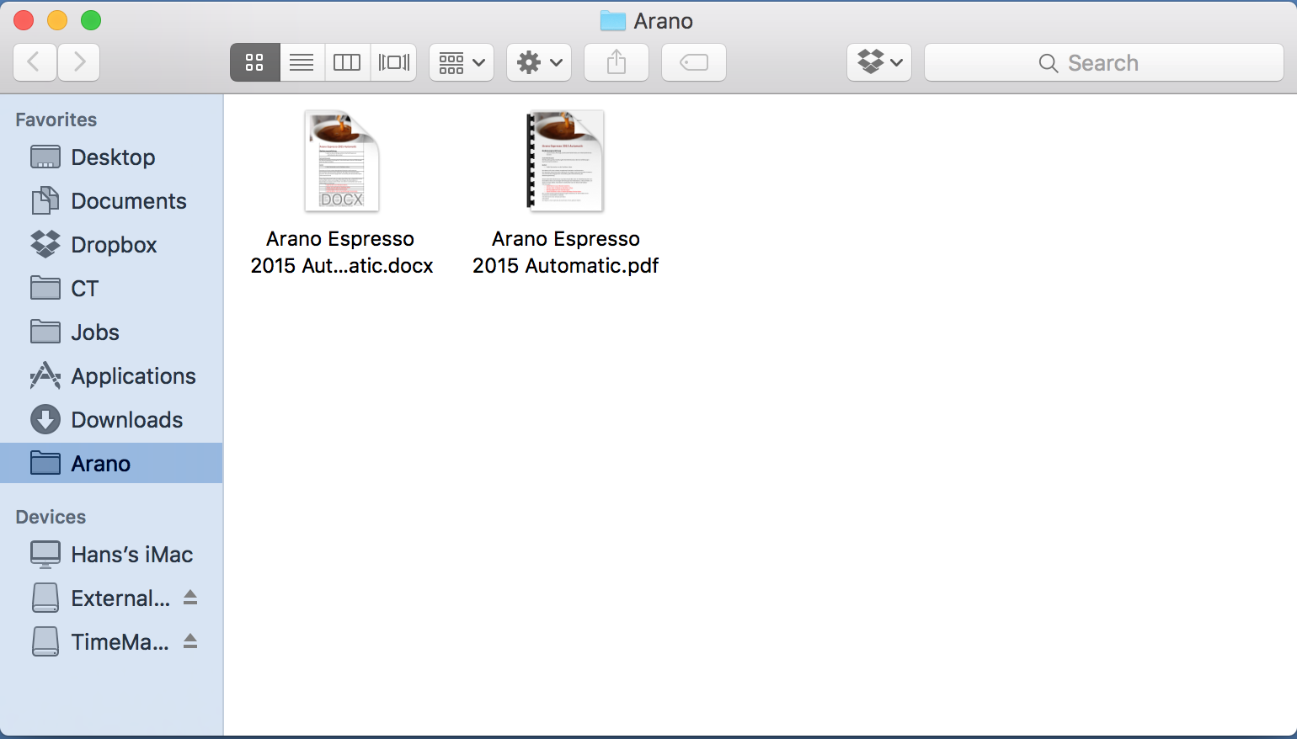1297x739 pixels.
Task: Open the Dropbox sidebar folder
Action: 114,245
